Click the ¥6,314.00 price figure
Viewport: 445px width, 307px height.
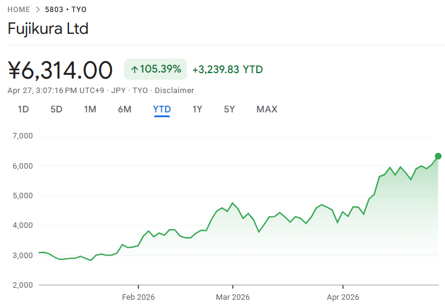click(x=60, y=70)
